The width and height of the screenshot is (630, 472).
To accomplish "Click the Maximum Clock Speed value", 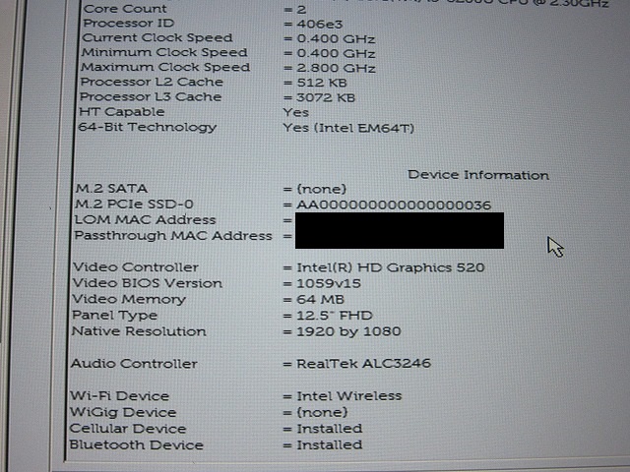I will [x=336, y=68].
